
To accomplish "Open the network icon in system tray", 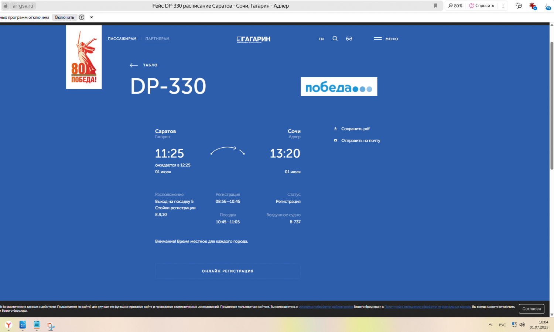I will click(x=514, y=325).
